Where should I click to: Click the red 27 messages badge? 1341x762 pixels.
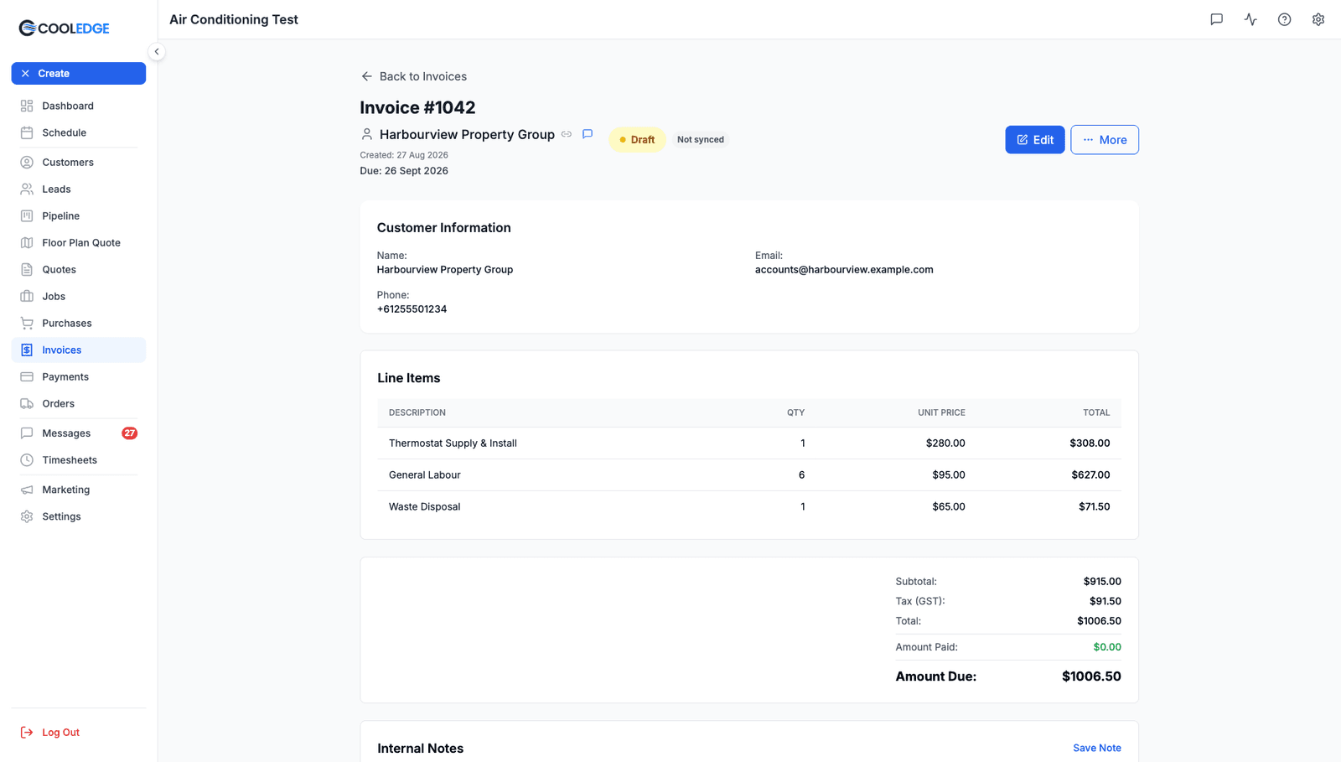(130, 433)
